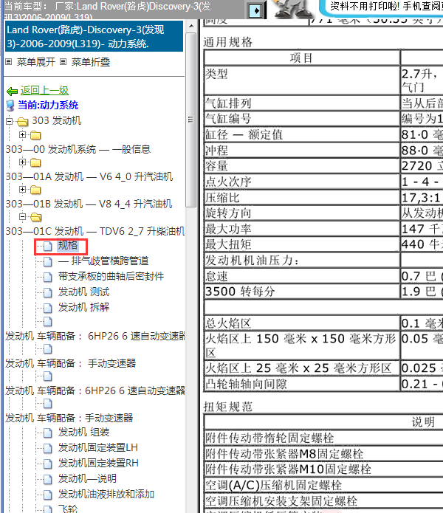The height and width of the screenshot is (513, 443).
Task: Click document icon beside 规格
Action: coord(48,246)
